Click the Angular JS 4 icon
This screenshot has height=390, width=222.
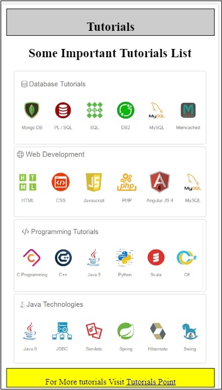(x=160, y=182)
